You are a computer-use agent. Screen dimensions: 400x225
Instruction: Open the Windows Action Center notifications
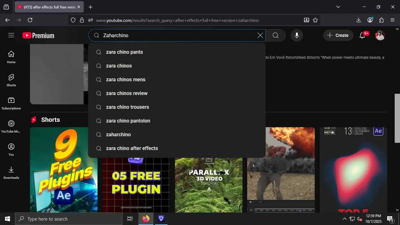(390, 219)
